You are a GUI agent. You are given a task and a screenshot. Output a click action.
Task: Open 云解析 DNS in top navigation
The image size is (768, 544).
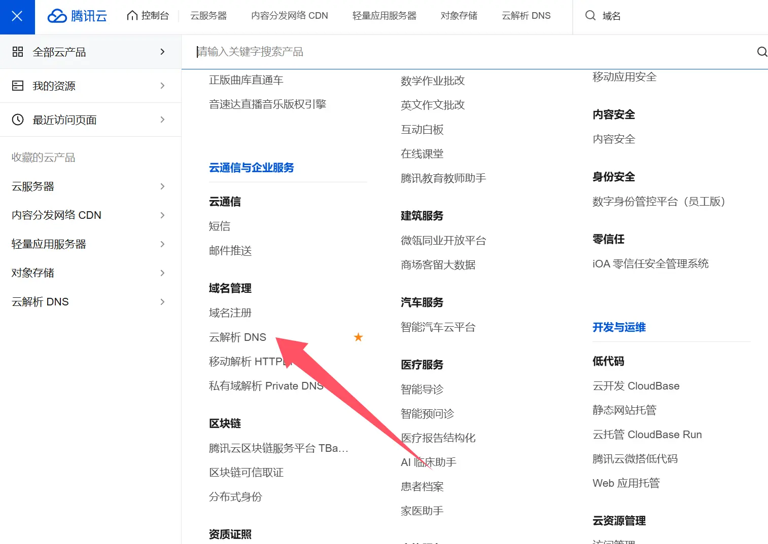(x=526, y=16)
